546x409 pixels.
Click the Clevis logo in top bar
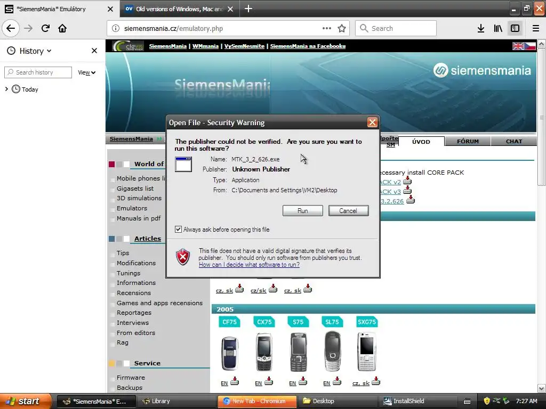(128, 46)
